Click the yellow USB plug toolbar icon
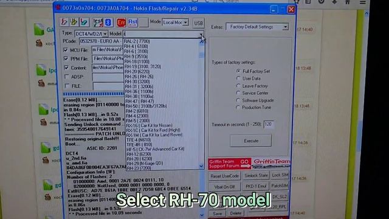The image size is (389, 219). point(74,22)
